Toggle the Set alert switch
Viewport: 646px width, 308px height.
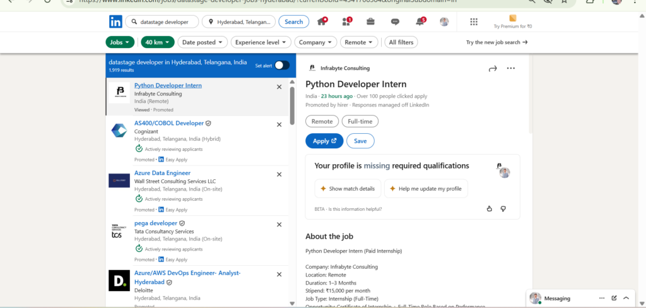(282, 65)
